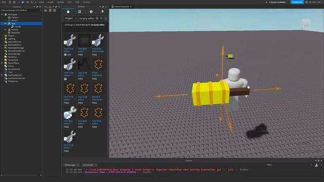Click the Collaborate button
324x182 pixels.
[297, 2]
